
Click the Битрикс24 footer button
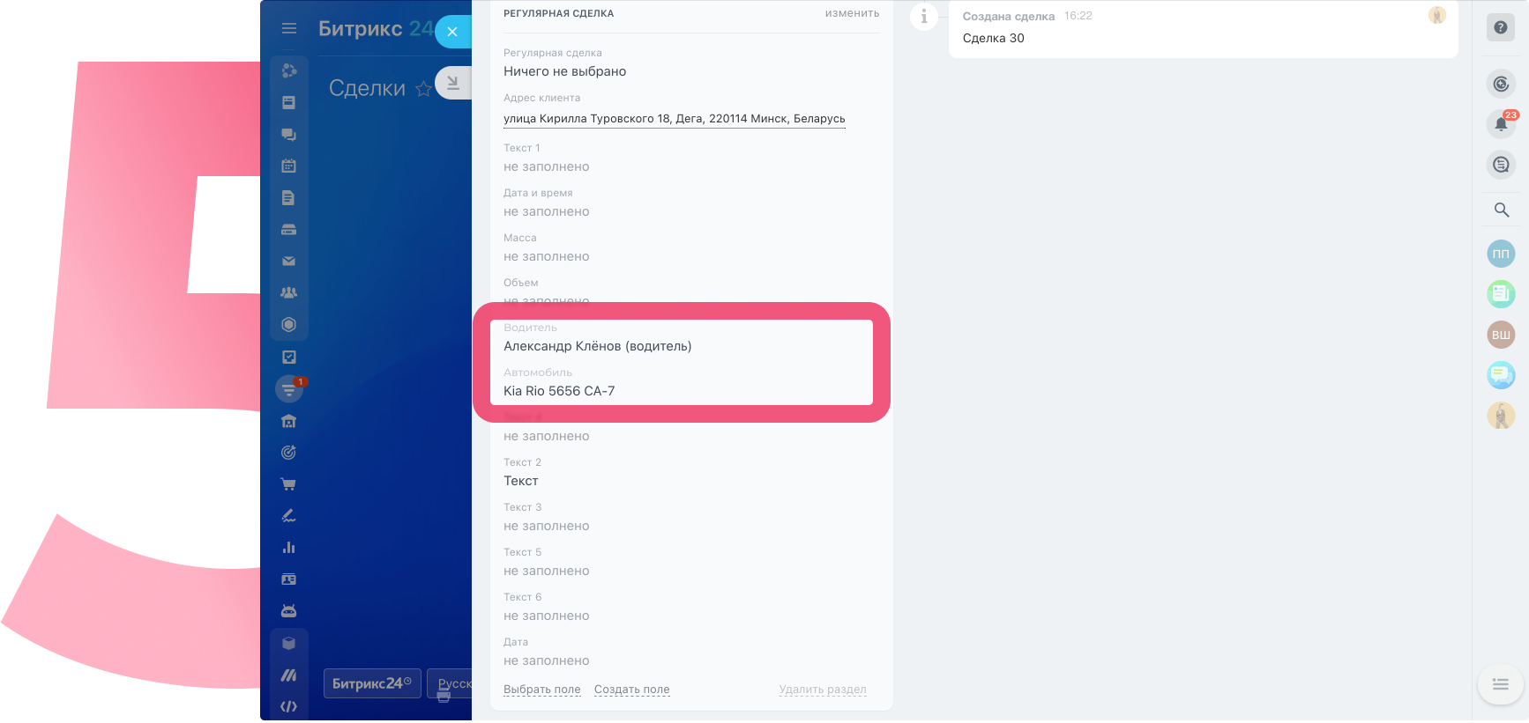pos(372,683)
